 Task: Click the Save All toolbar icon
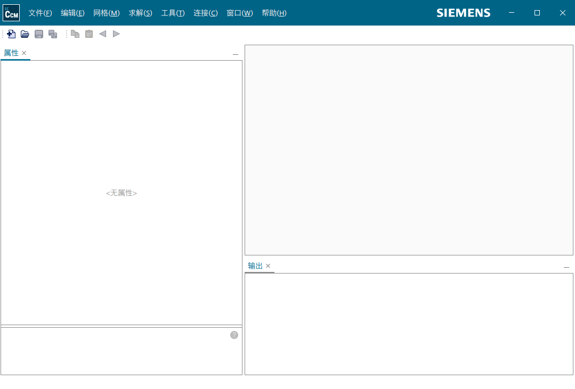[x=53, y=34]
